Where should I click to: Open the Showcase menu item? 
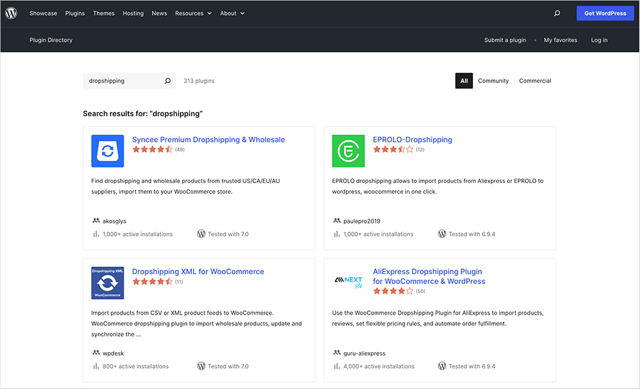click(43, 14)
